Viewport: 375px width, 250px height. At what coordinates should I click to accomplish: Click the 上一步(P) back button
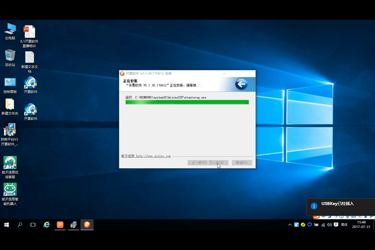click(x=197, y=162)
